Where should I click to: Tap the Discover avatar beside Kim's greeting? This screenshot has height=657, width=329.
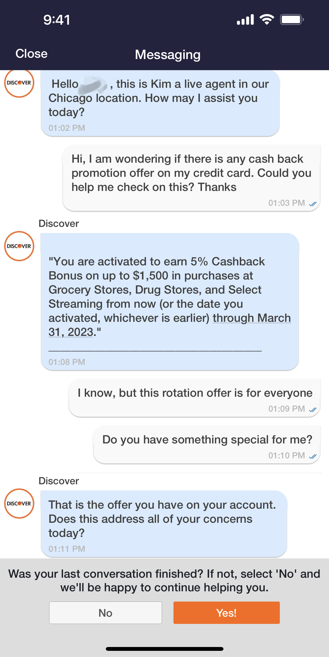click(x=19, y=83)
